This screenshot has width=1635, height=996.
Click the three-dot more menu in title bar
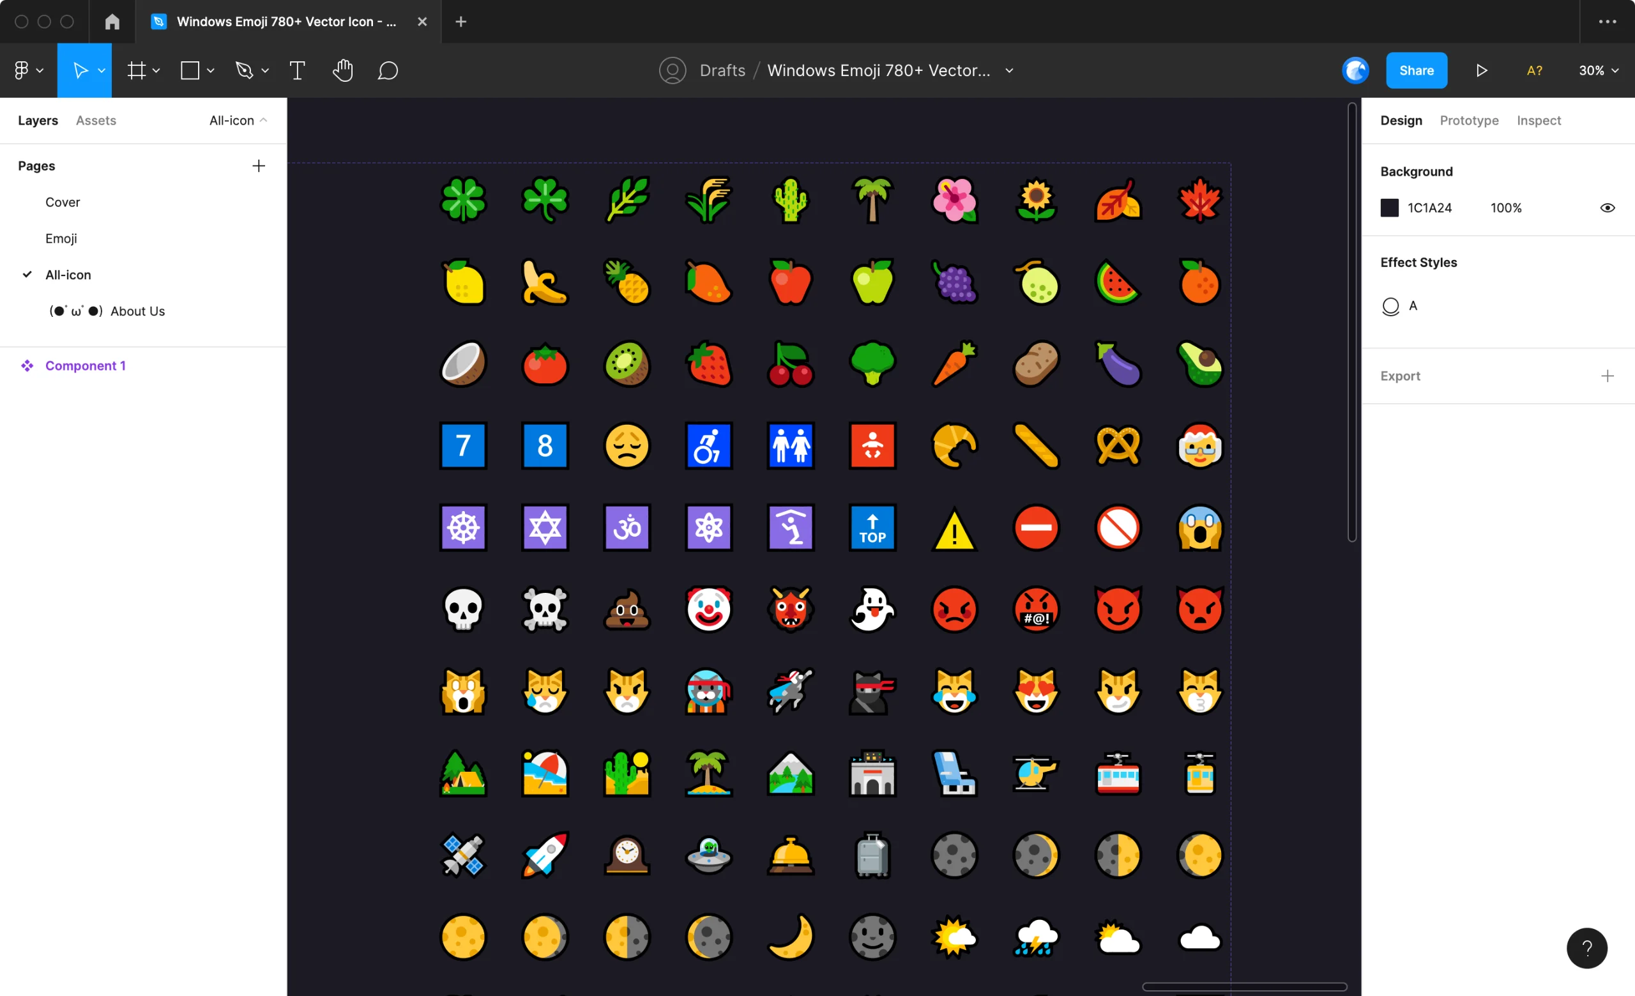[1607, 22]
